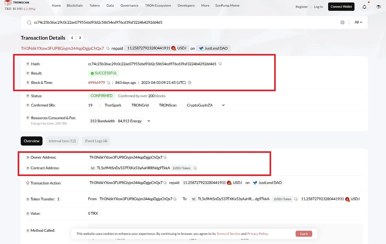Viewport: 386px width, 244px height.
Task: Click the Register link
Action: (302, 7)
